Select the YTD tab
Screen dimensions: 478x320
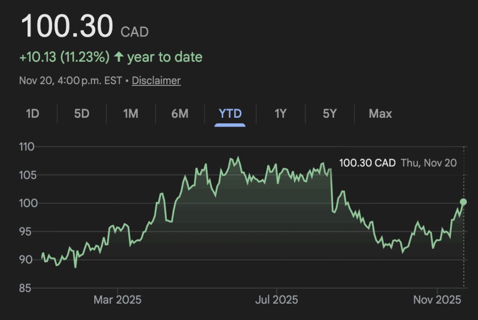[230, 114]
